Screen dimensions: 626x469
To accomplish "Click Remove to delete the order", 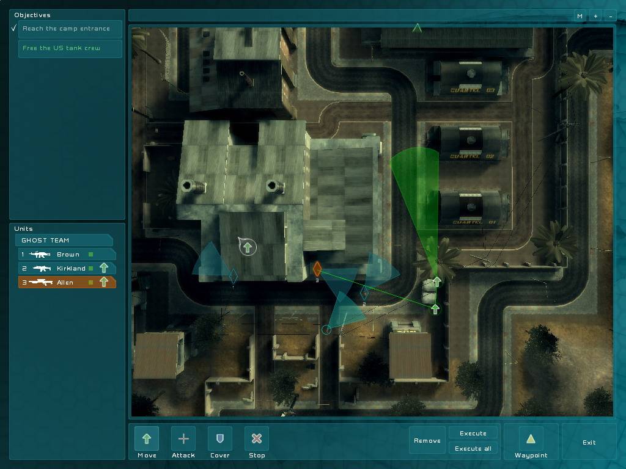I will point(427,440).
